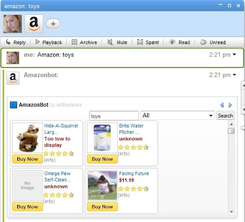Click (info) under Omega Paw rating
The image size is (245, 222).
tap(49, 201)
